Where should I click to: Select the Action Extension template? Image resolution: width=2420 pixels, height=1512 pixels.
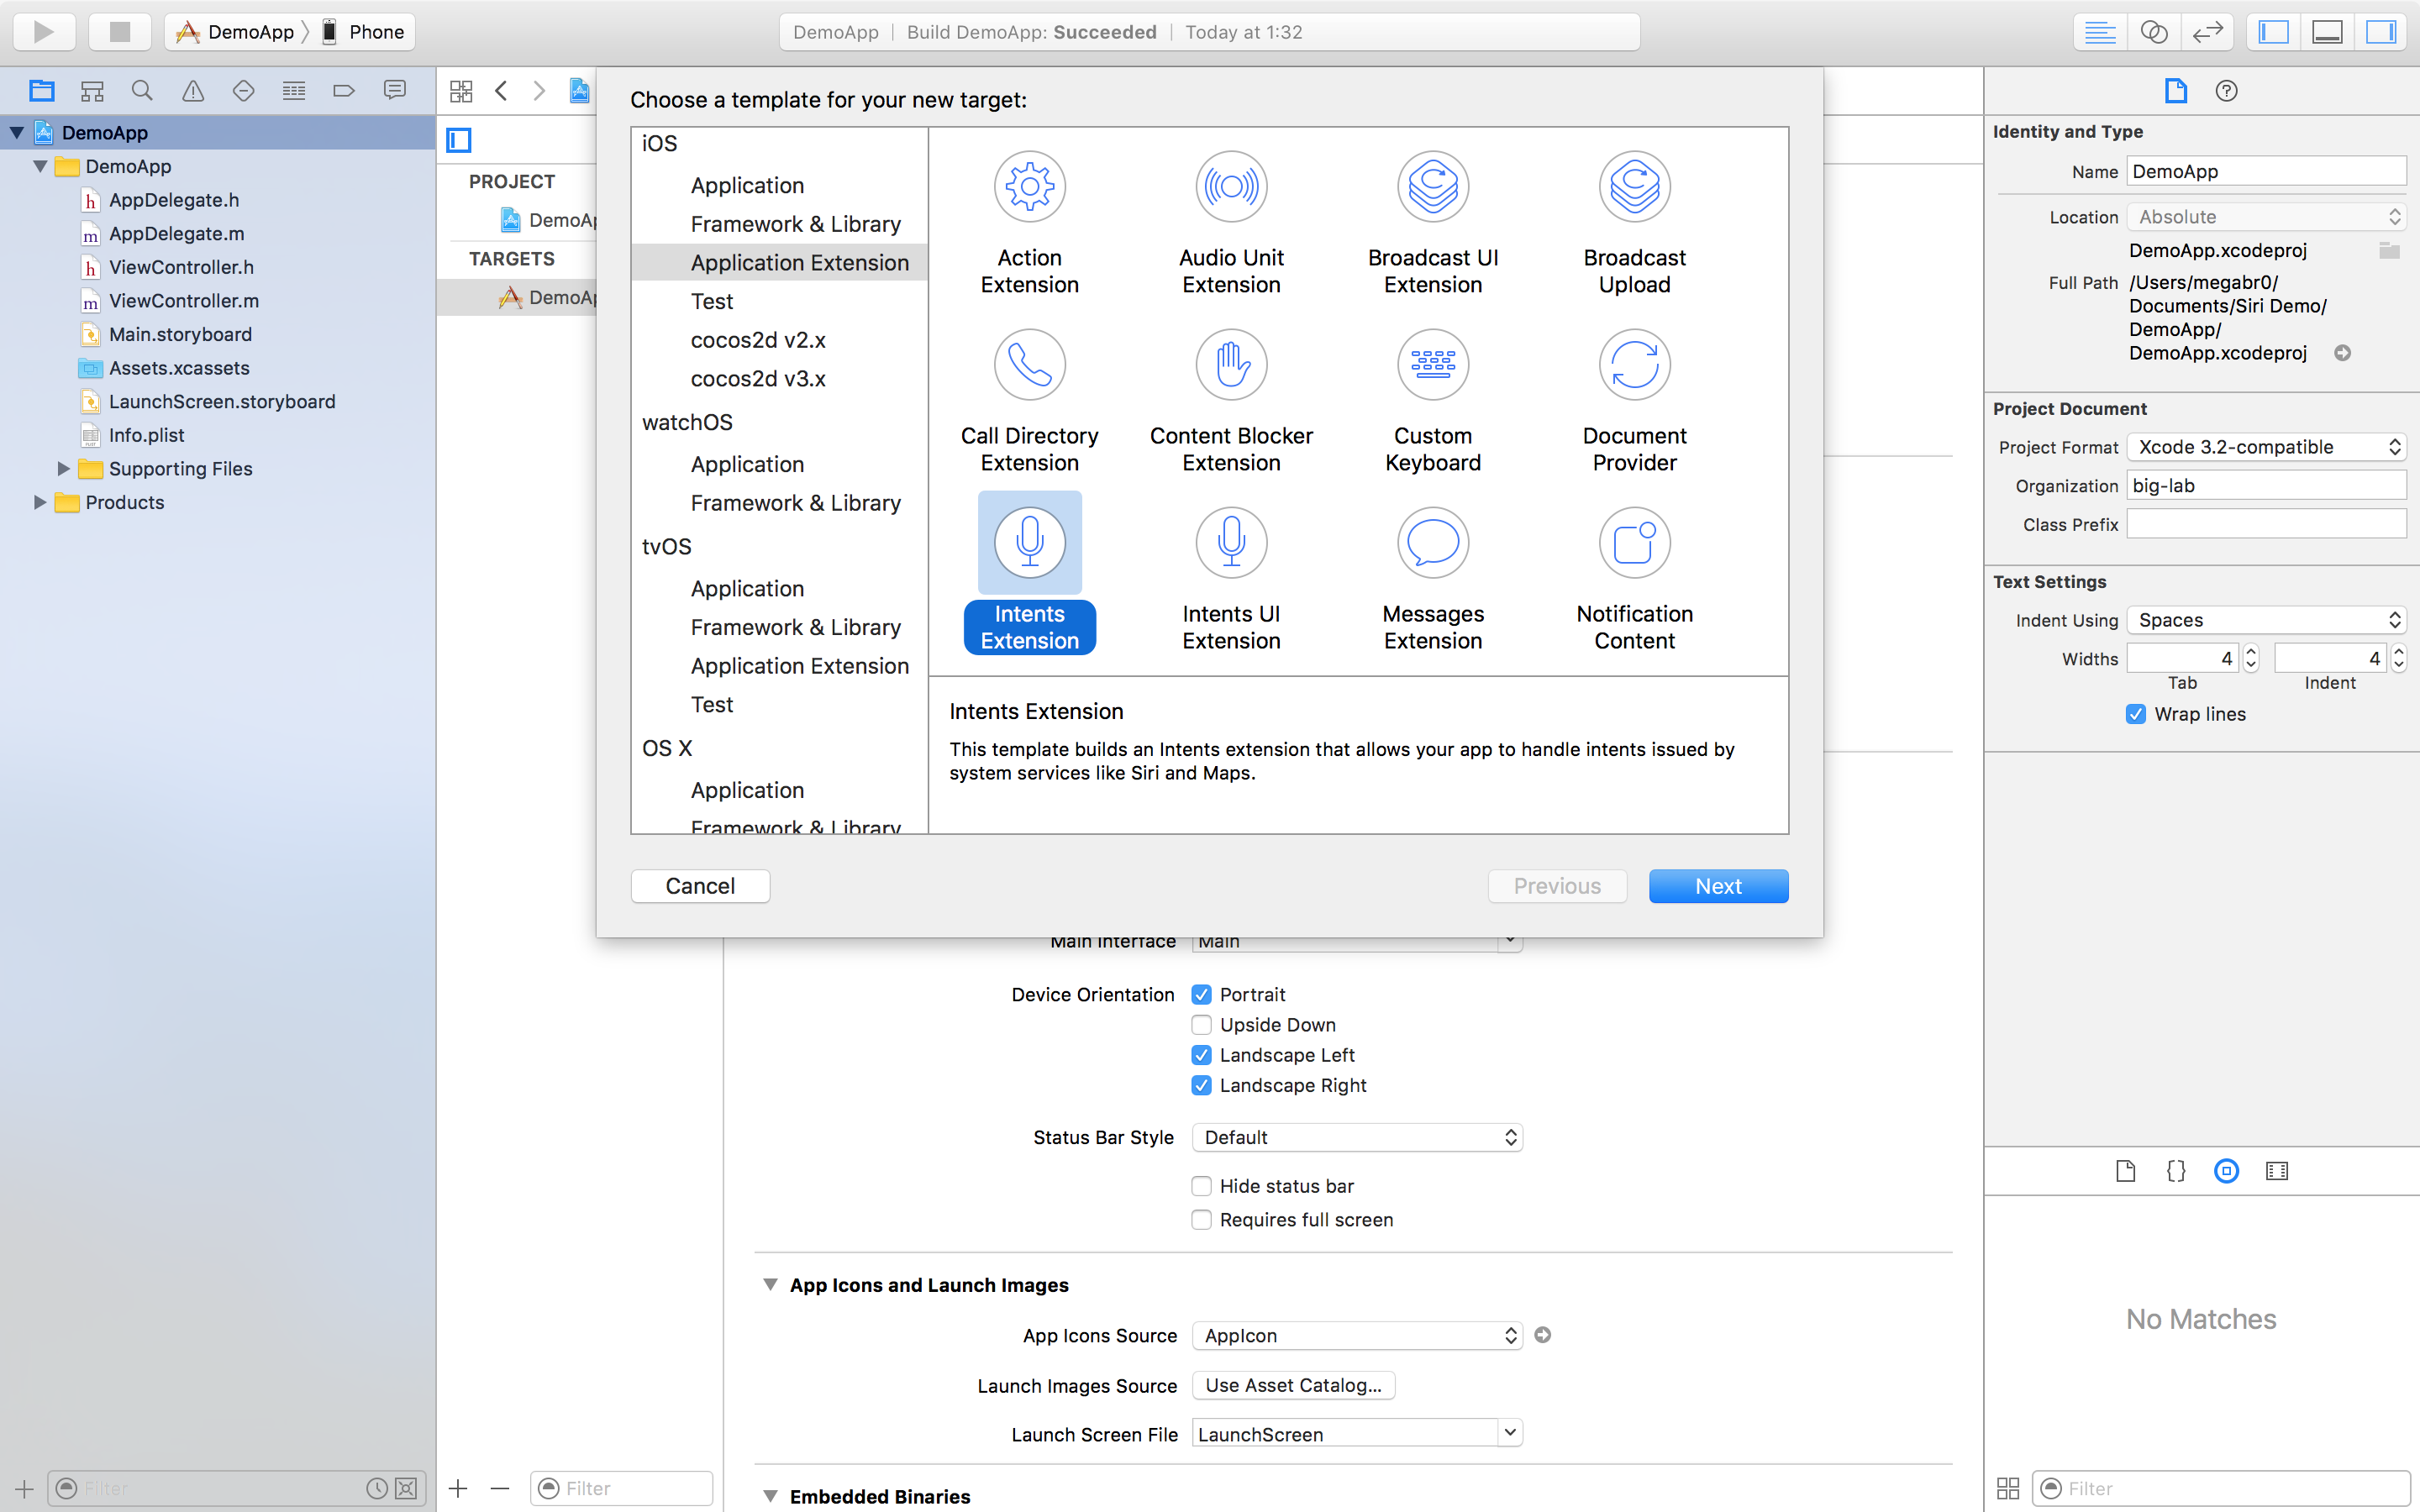[x=1029, y=223]
